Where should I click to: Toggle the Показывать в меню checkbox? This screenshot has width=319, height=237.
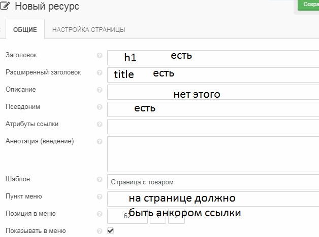pos(110,231)
